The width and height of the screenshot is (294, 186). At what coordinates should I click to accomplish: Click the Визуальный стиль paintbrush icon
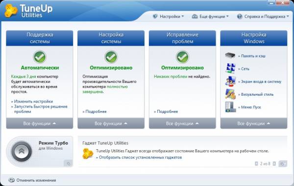click(x=230, y=94)
